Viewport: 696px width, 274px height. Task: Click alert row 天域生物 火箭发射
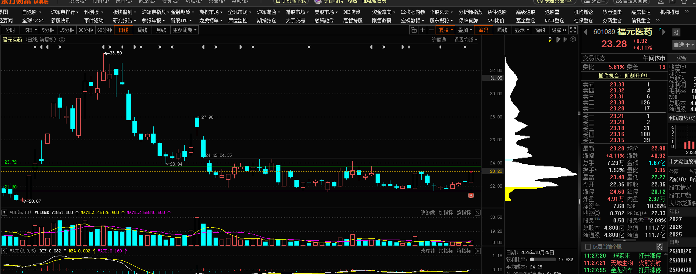622,263
